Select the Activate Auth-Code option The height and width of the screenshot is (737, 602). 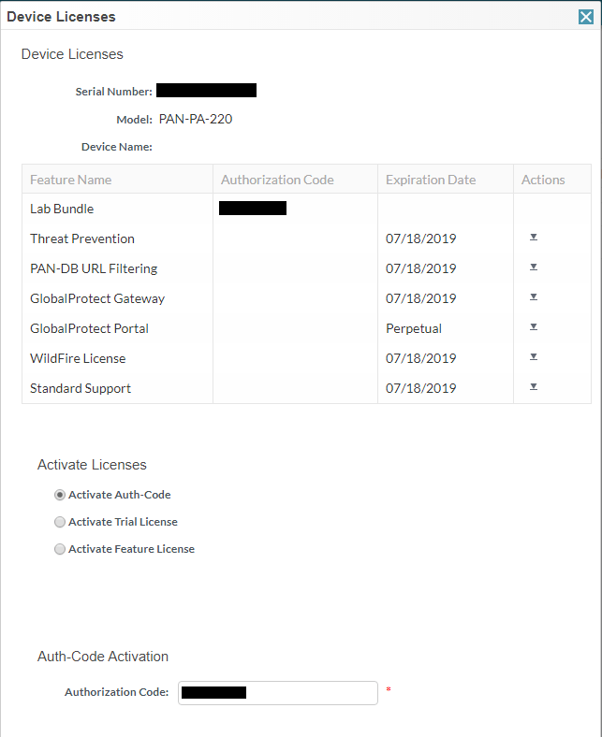60,495
